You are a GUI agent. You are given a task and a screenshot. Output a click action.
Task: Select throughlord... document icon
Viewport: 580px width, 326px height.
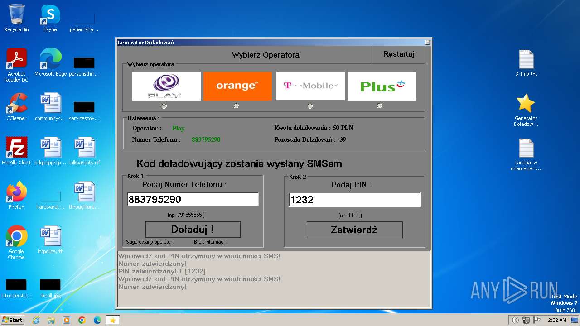pyautogui.click(x=84, y=196)
